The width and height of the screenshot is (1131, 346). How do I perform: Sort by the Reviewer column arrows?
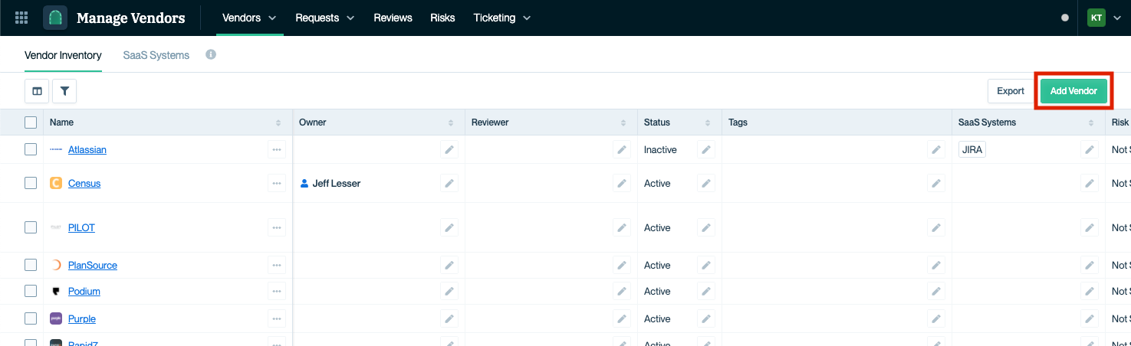[x=623, y=122]
